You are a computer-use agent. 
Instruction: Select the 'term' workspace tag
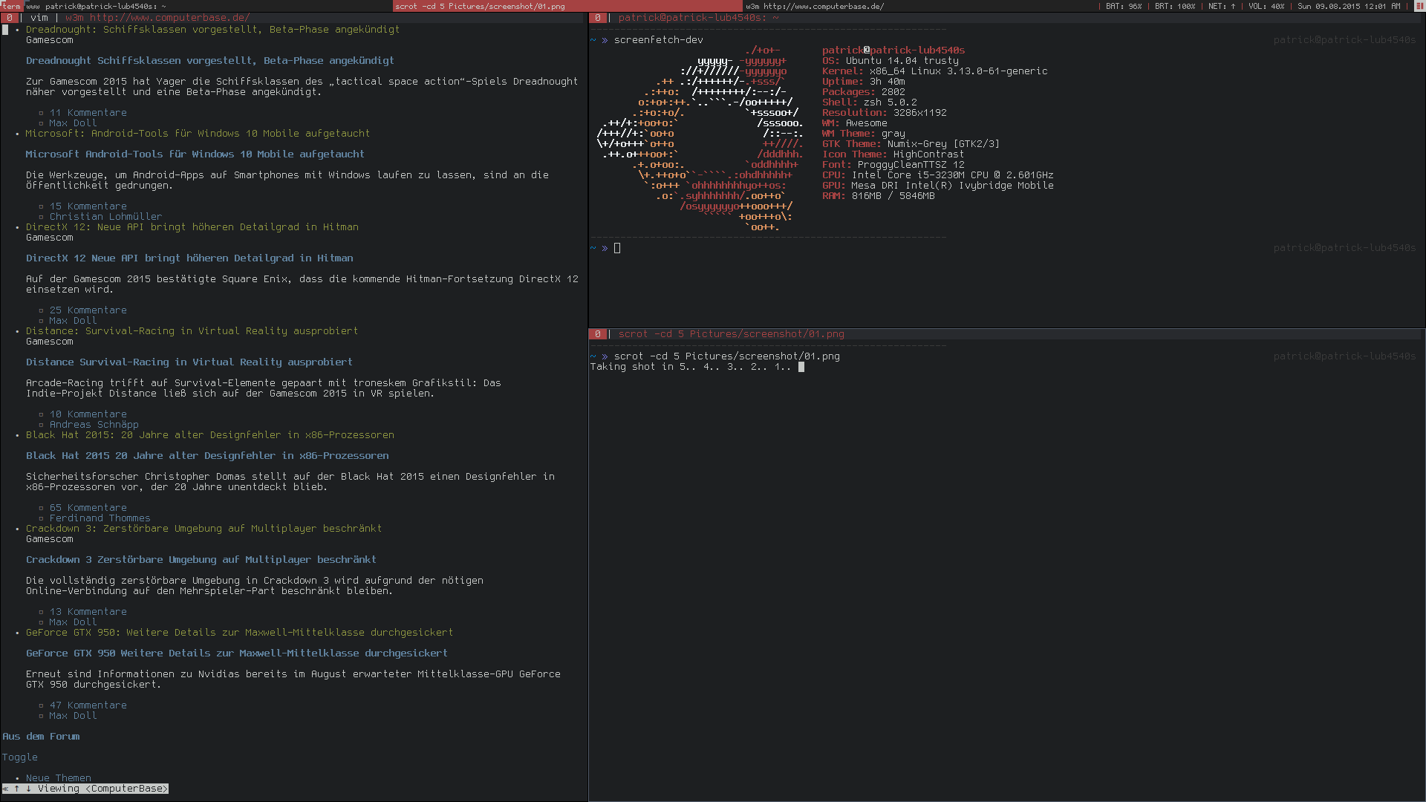click(11, 6)
